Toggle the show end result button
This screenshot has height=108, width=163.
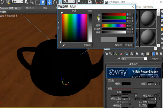153,54
